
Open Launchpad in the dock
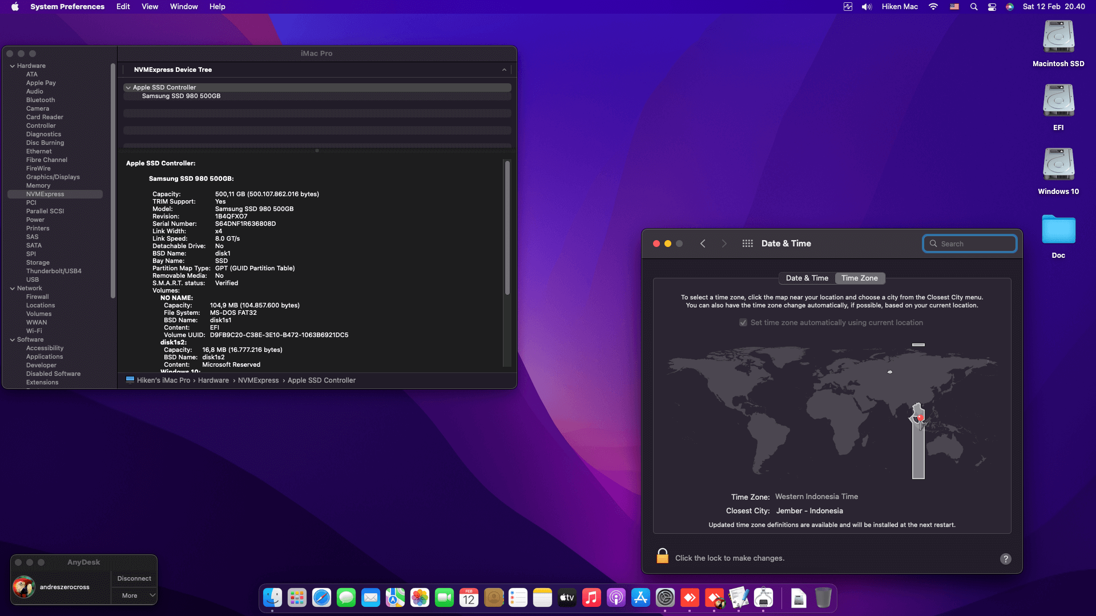(297, 598)
